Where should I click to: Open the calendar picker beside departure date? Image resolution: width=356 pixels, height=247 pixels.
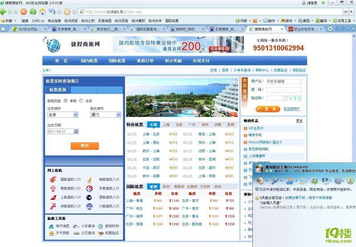click(x=76, y=131)
